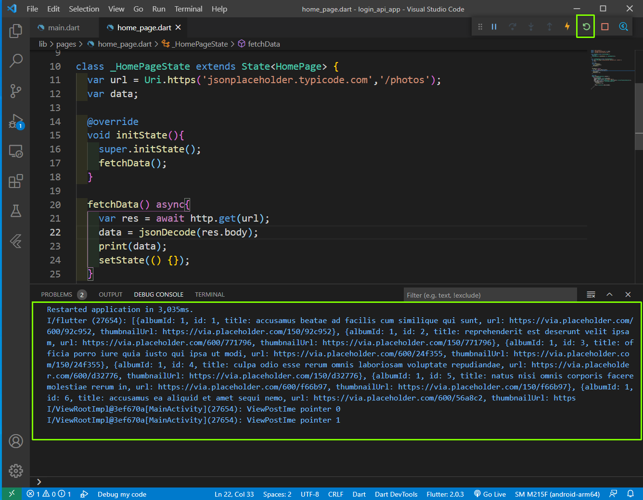This screenshot has height=500, width=643.
Task: Open the Extensions view
Action: (x=16, y=181)
